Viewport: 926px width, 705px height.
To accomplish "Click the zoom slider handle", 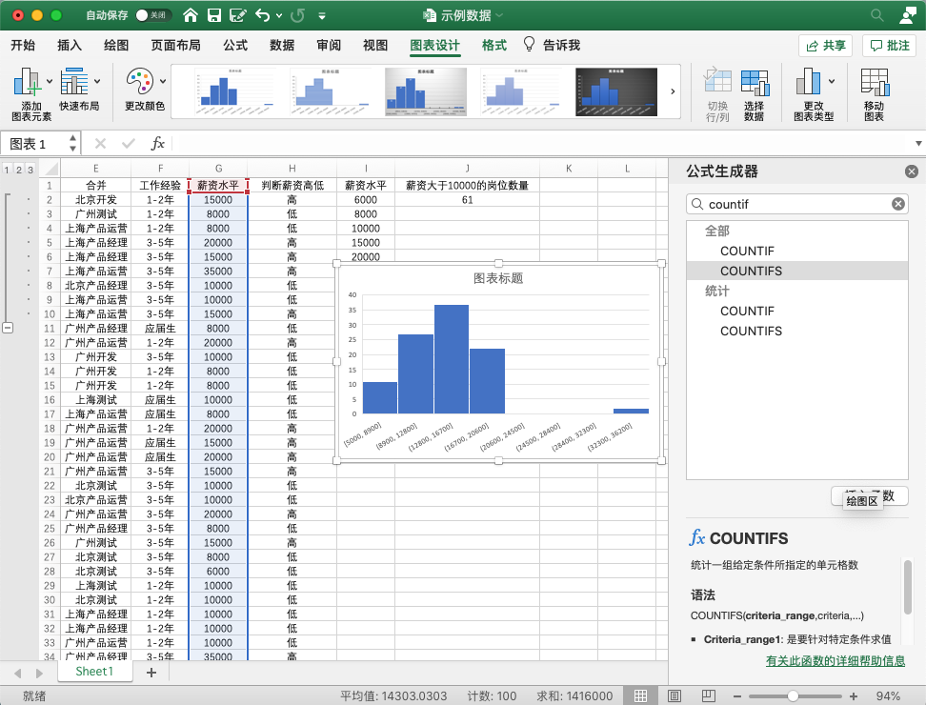I will (793, 696).
